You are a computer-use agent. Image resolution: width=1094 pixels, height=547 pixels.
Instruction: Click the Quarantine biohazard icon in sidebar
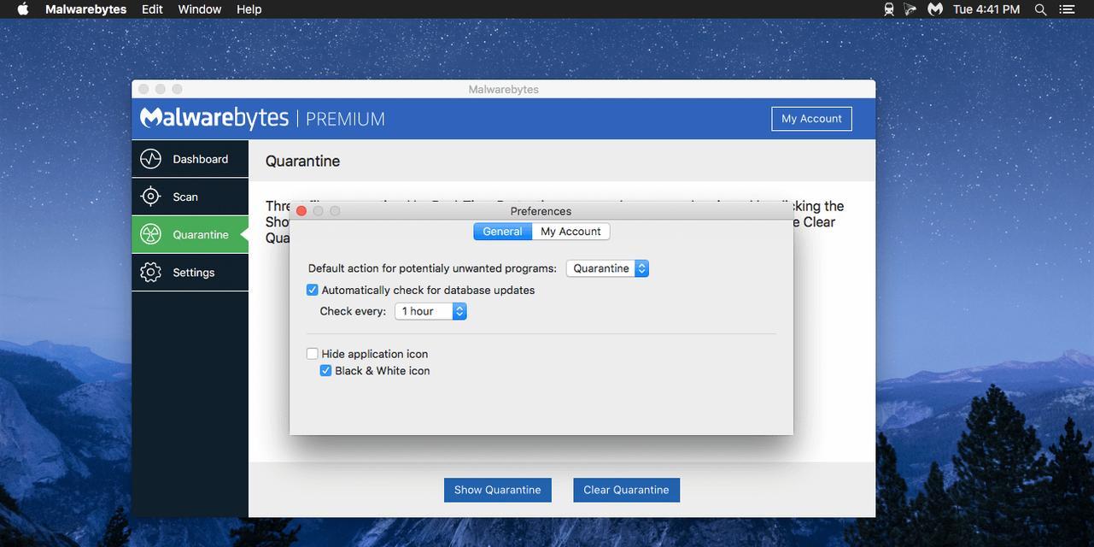point(150,234)
